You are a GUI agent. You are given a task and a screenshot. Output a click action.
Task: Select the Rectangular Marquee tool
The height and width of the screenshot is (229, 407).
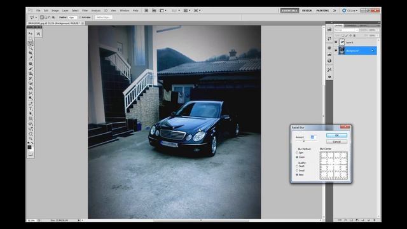(31, 38)
